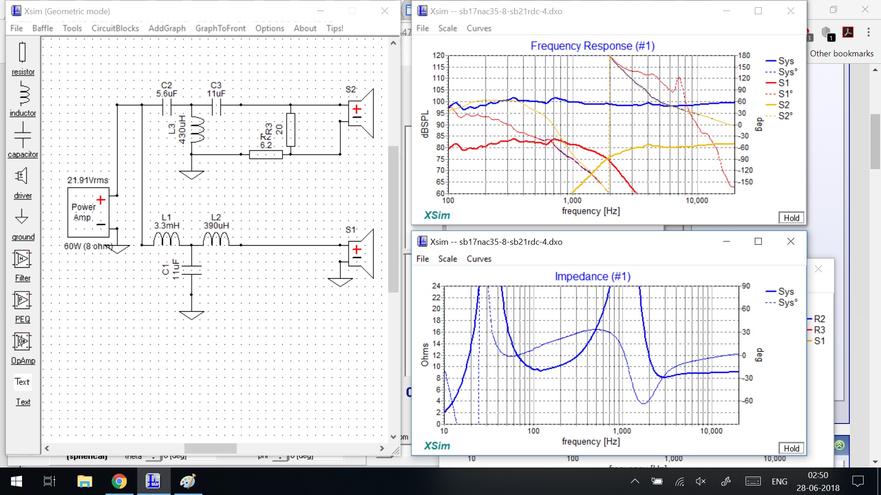Open File menu in Xsim main window
The image size is (881, 495).
[x=17, y=28]
